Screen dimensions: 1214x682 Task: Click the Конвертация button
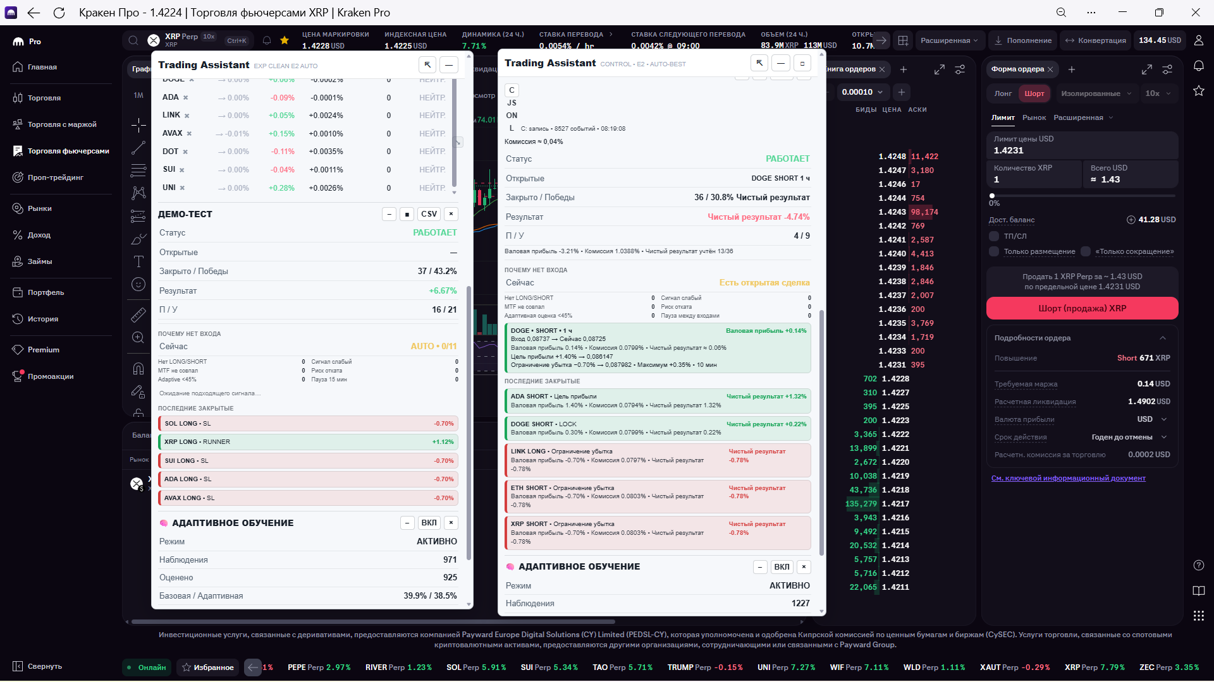pos(1095,40)
